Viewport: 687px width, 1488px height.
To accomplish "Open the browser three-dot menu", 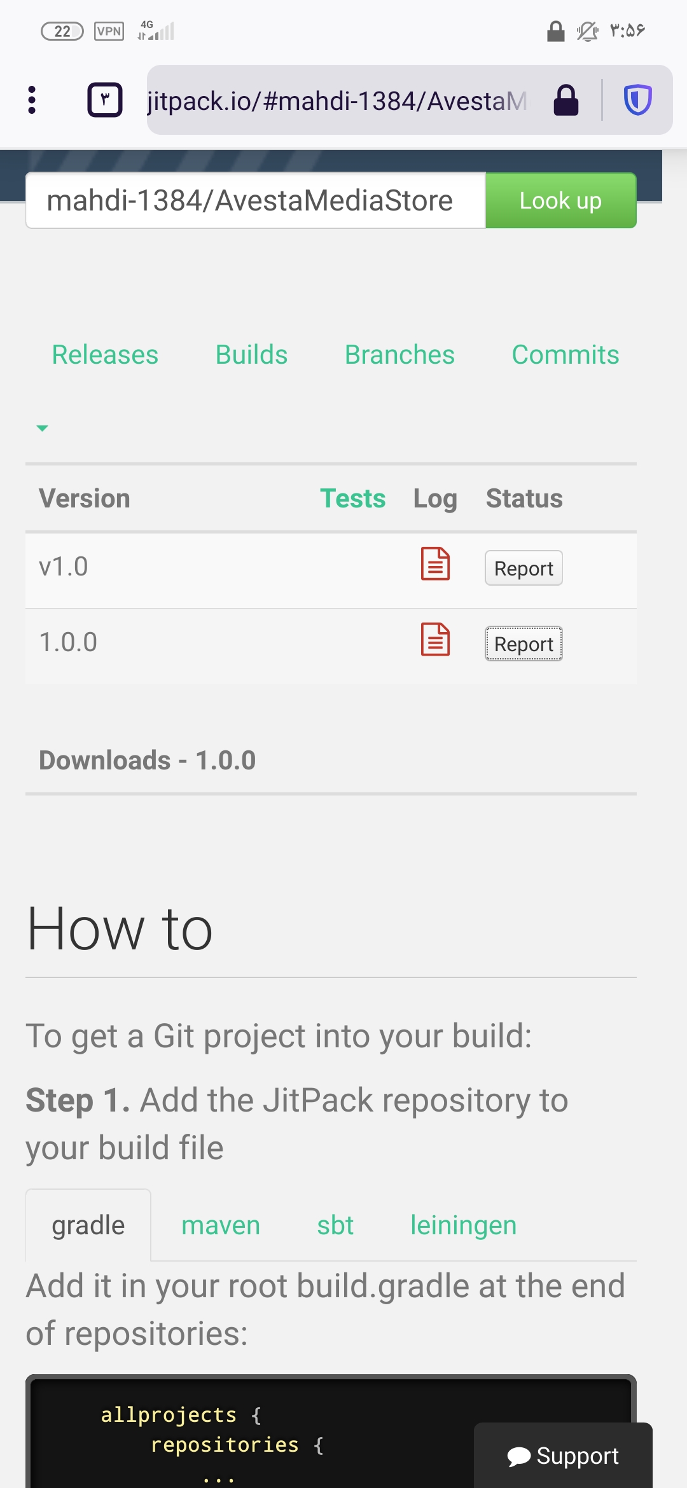I will tap(32, 100).
